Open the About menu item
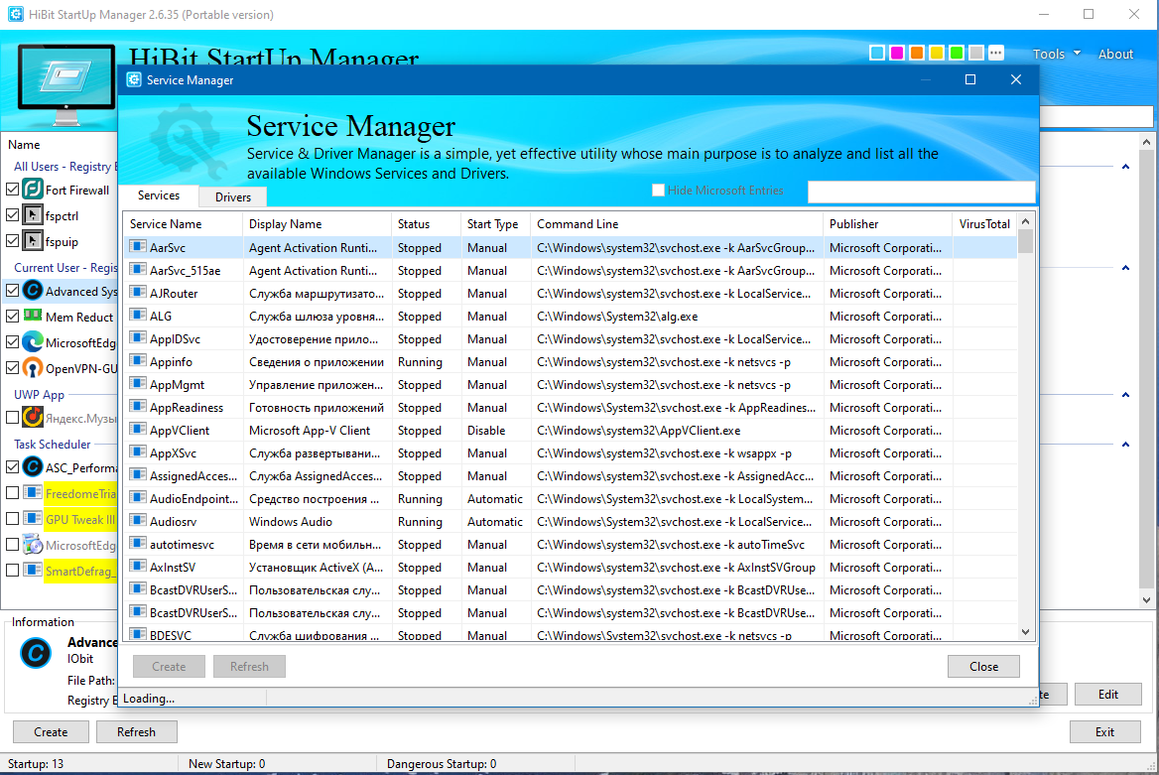 (x=1115, y=54)
